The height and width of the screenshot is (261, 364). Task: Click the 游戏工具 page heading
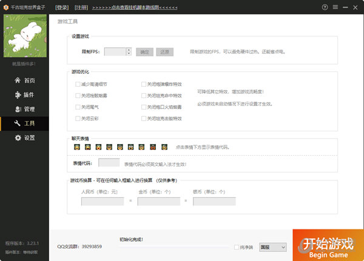click(x=67, y=22)
